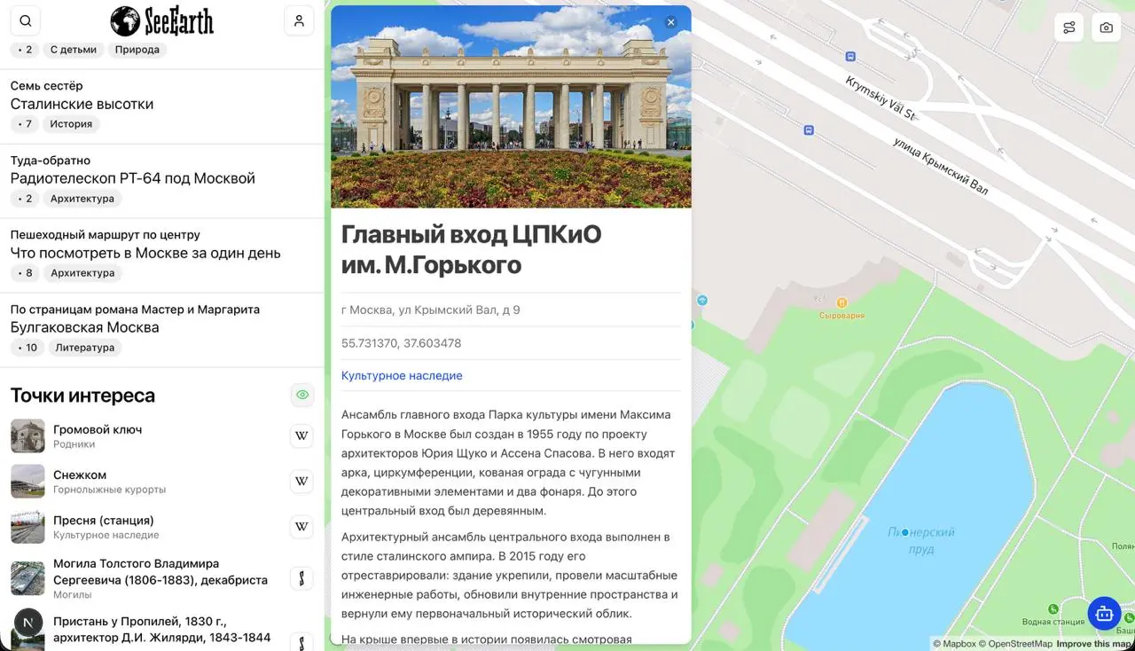1135x651 pixels.
Task: Open the user profile icon
Action: coord(299,21)
